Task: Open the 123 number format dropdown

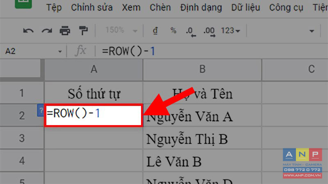Action: click(230, 31)
